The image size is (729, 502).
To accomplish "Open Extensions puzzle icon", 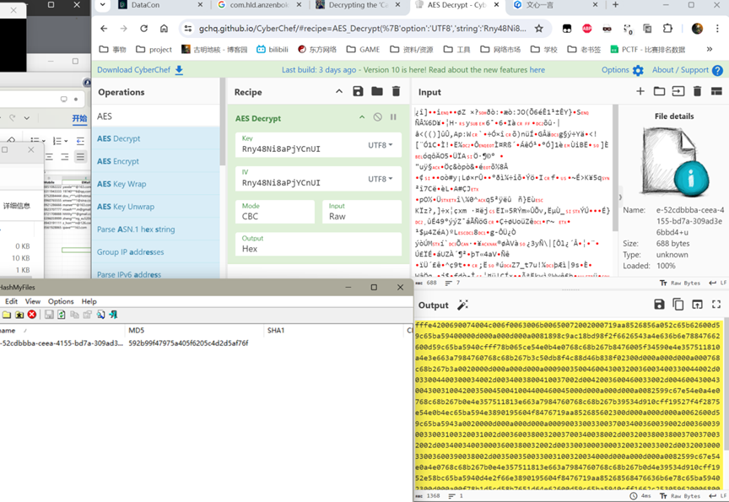I will pyautogui.click(x=667, y=29).
